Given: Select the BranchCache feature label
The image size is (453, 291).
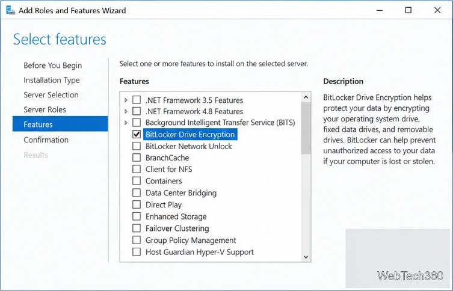Looking at the screenshot, I should 167,158.
